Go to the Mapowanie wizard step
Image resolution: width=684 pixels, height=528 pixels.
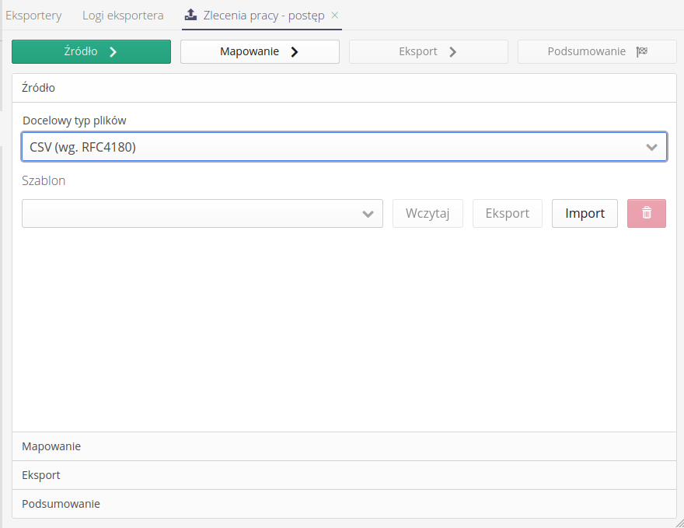coord(260,52)
